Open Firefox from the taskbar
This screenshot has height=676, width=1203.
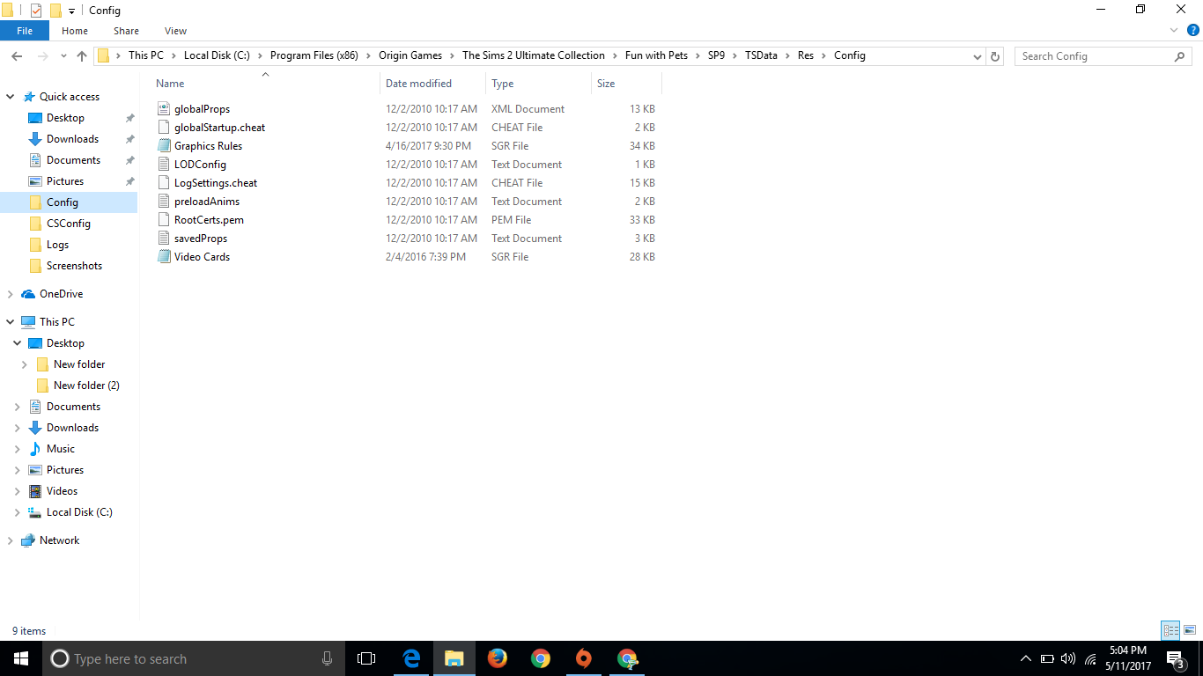[498, 658]
